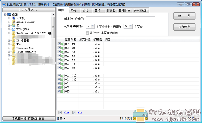Click the 删除文件名中的 text input field

tap(120, 19)
